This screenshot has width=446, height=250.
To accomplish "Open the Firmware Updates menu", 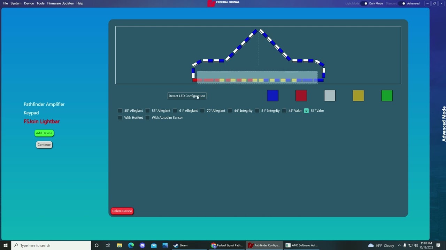I will click(x=60, y=3).
